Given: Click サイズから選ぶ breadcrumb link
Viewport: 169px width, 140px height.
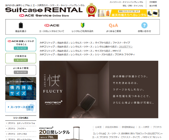Looking at the screenshot, I should click(103, 51).
